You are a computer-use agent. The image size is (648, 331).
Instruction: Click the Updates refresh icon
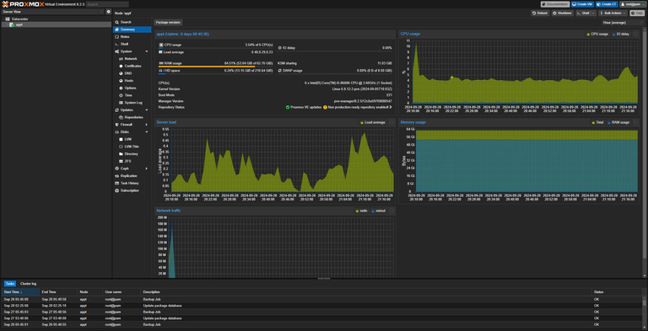(117, 110)
